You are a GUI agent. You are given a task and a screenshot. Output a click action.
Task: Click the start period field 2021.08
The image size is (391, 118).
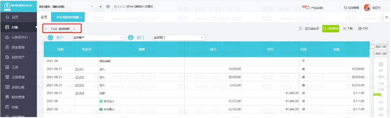click(x=380, y=47)
